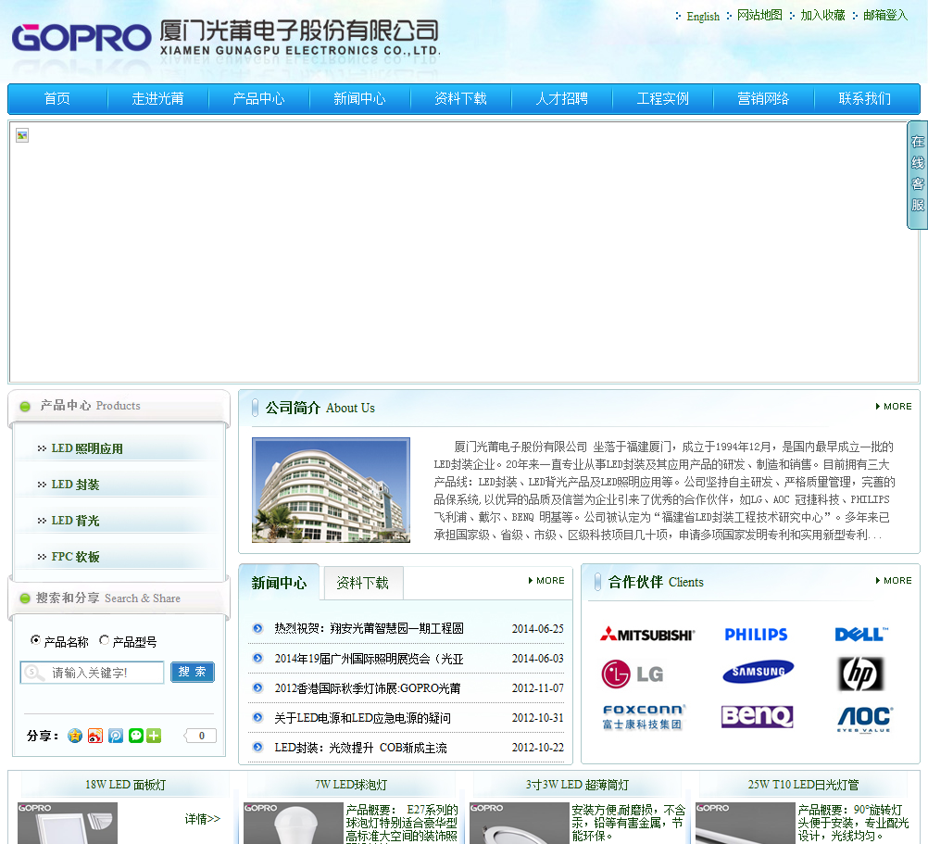The image size is (928, 844).
Task: Open the 3寸3W LED 超薄筒灯 product title
Action: click(577, 785)
